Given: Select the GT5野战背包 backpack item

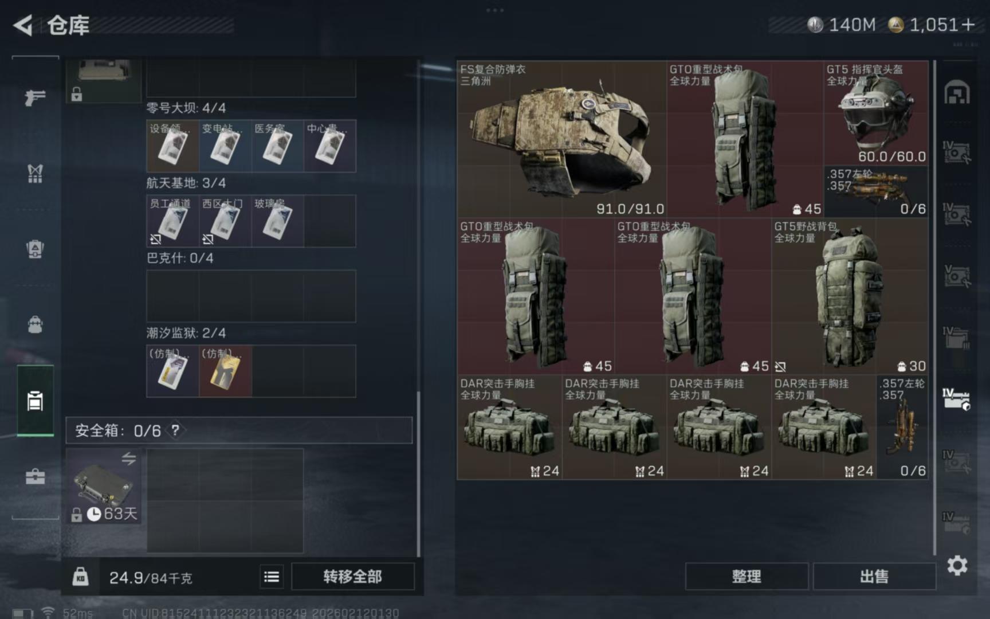Looking at the screenshot, I should point(850,296).
